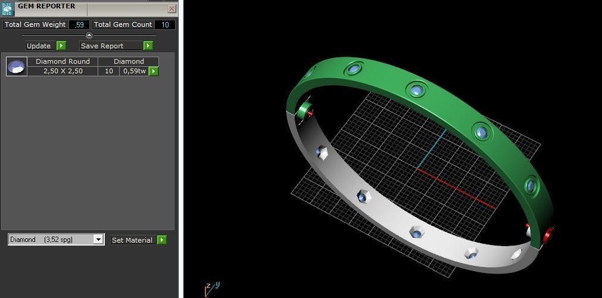
Task: Click the Total Gem Weight label
Action: (35, 24)
